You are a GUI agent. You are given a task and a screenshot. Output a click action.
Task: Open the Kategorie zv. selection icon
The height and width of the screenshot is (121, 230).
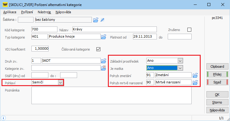pos(104,68)
